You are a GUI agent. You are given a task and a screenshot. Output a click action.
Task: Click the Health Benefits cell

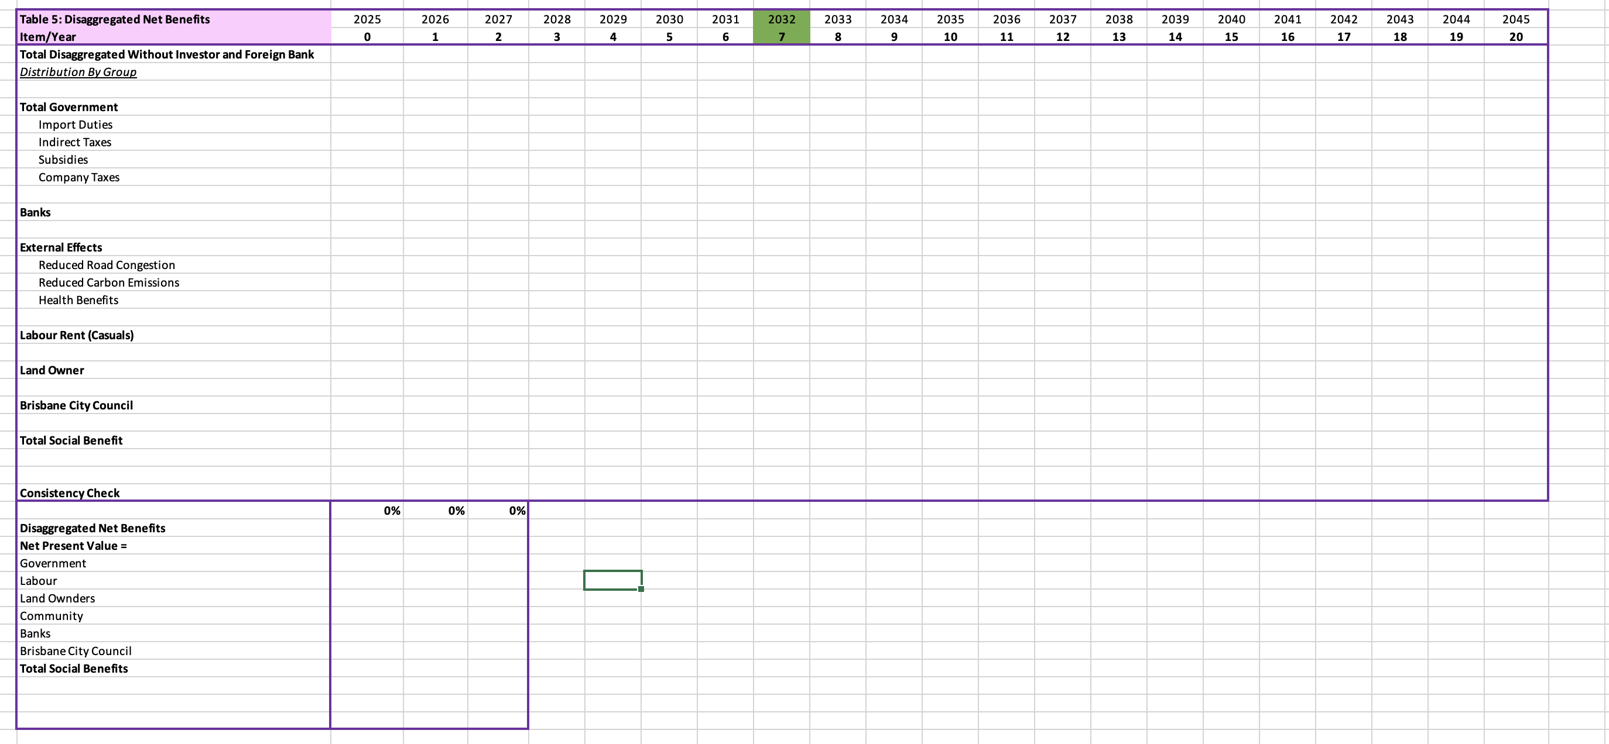coord(78,299)
